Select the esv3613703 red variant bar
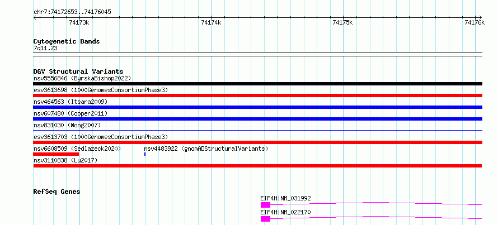Viewport: 498px width, 225px height. tap(257, 142)
